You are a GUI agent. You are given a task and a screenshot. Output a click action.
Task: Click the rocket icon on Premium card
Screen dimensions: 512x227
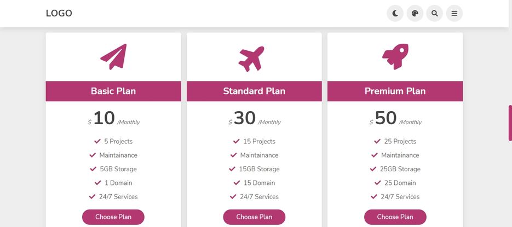(395, 56)
